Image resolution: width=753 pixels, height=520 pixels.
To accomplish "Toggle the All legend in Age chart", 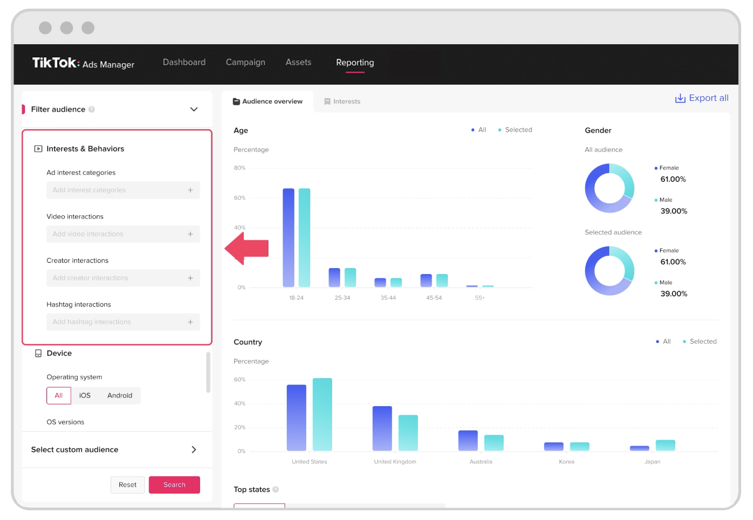I will coord(479,130).
